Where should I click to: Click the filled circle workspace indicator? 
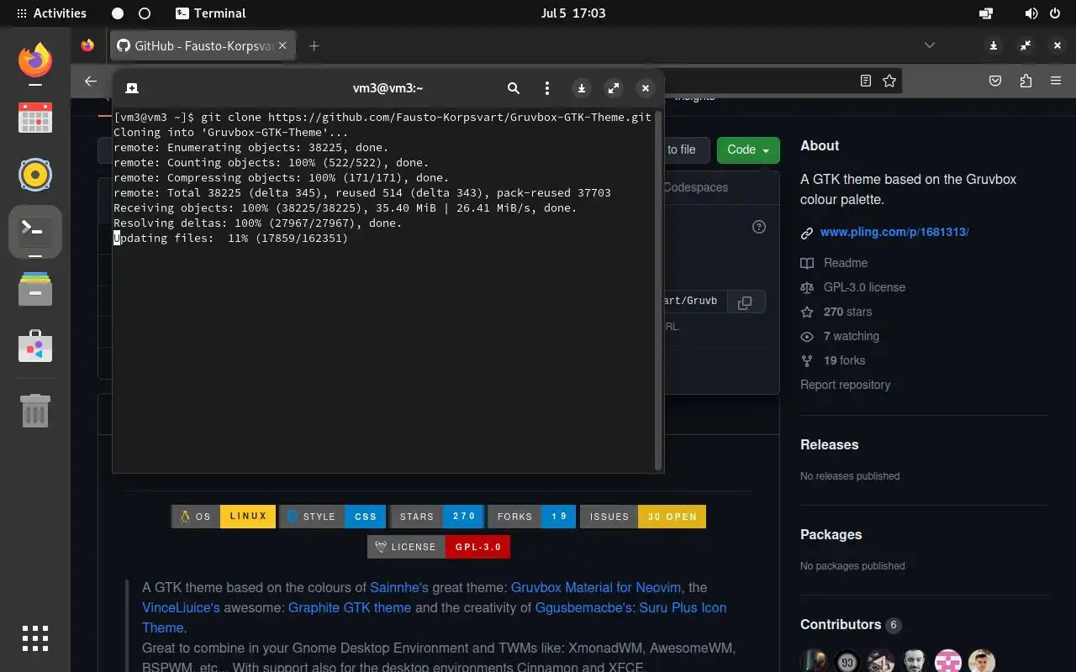coord(118,13)
